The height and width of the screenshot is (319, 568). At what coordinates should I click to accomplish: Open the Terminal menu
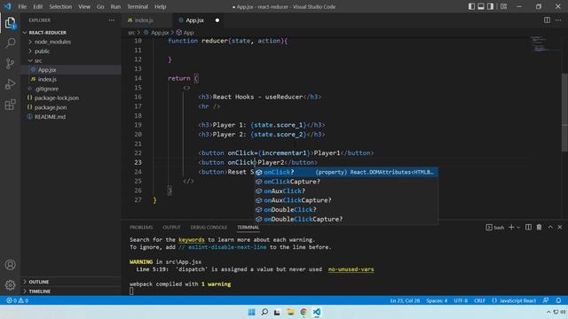coord(138,6)
